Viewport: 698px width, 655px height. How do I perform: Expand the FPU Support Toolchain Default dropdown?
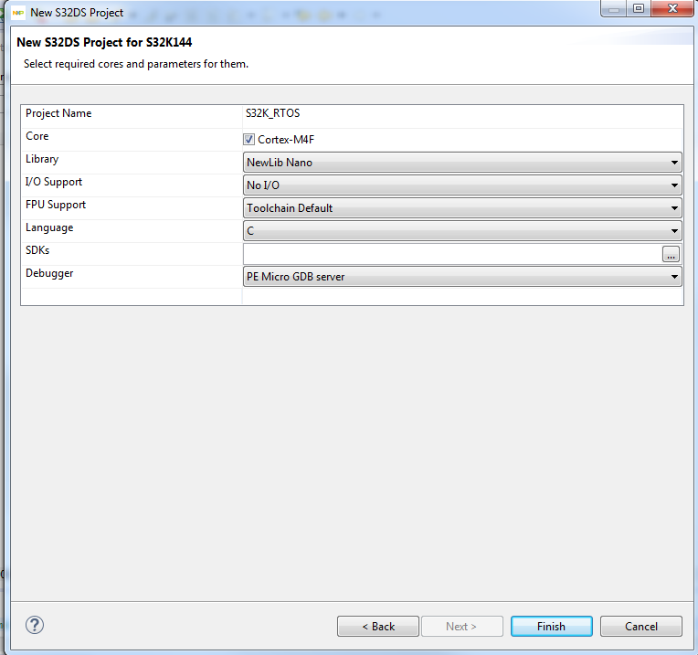[x=462, y=208]
